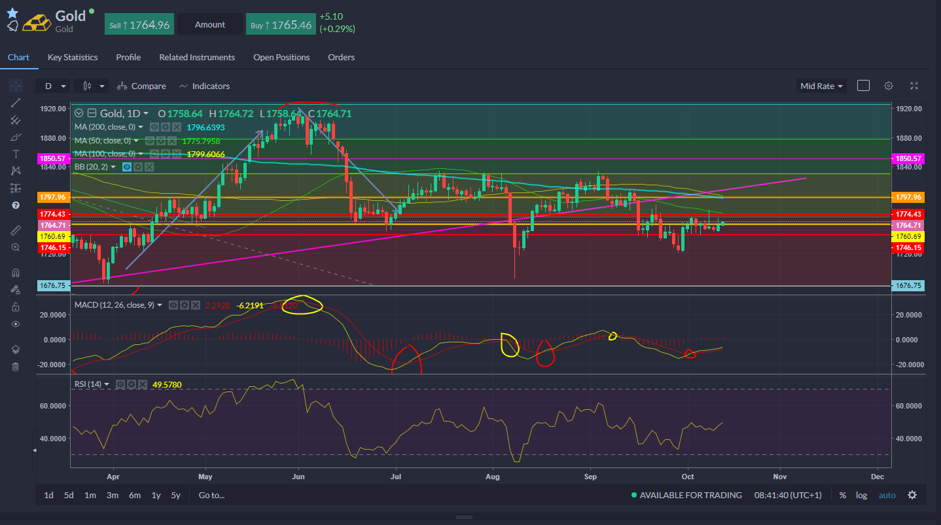This screenshot has height=525, width=941.
Task: Expand the D timeframe interval dropdown
Action: tap(54, 86)
